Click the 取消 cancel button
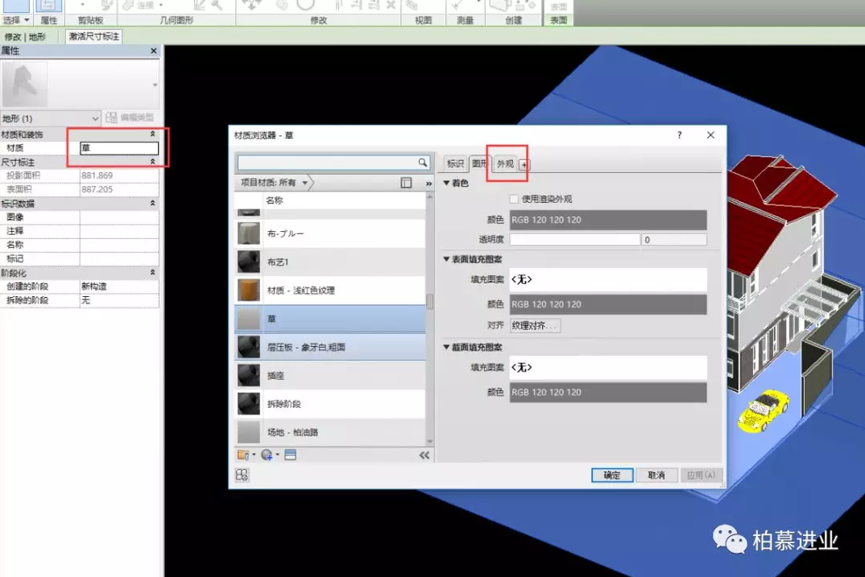The image size is (865, 577). click(x=656, y=475)
